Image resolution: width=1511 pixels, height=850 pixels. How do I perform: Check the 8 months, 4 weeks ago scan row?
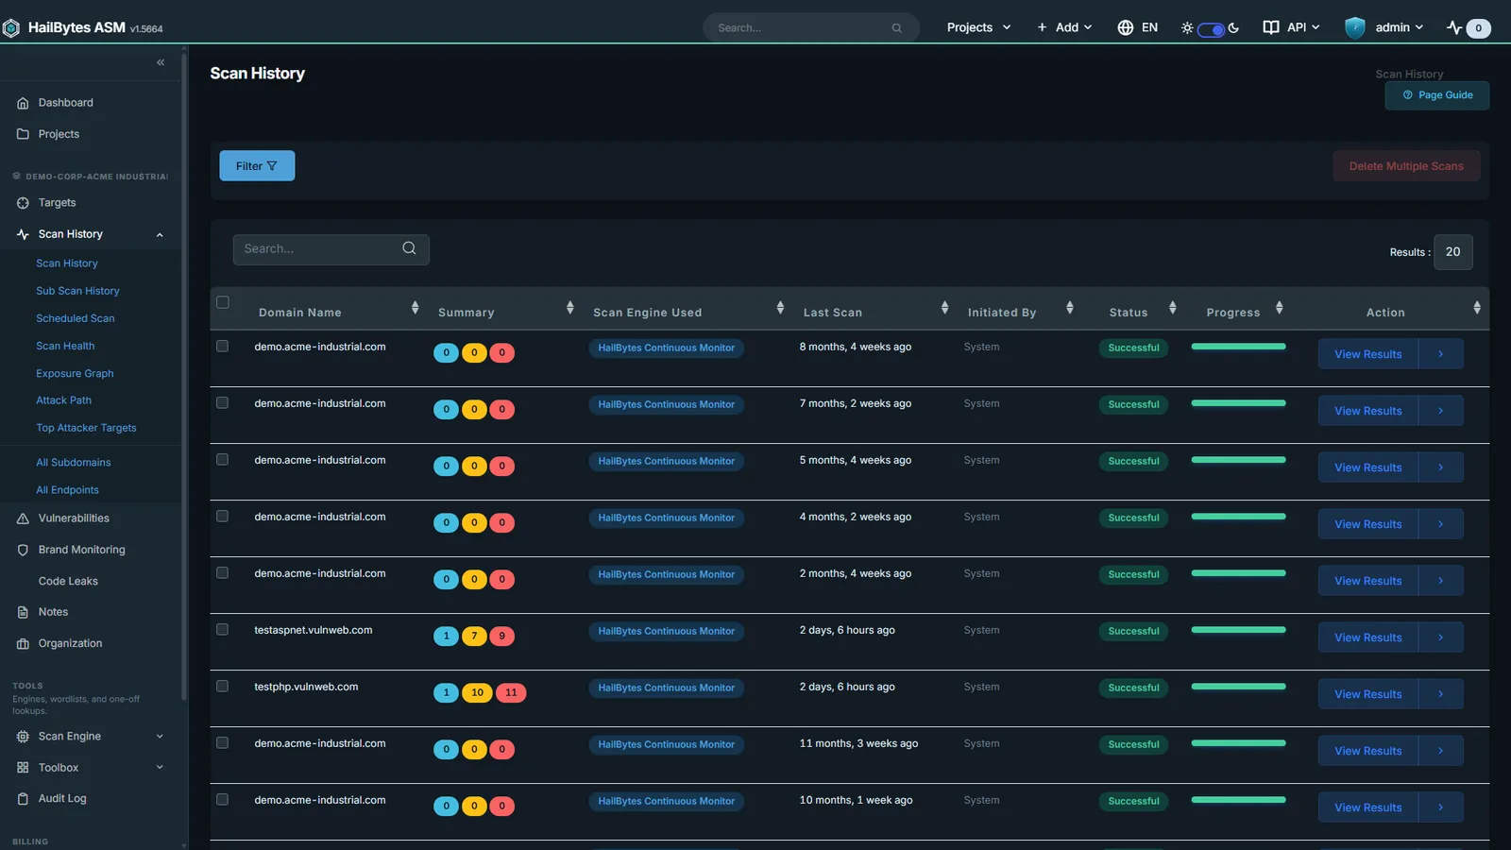pos(223,346)
